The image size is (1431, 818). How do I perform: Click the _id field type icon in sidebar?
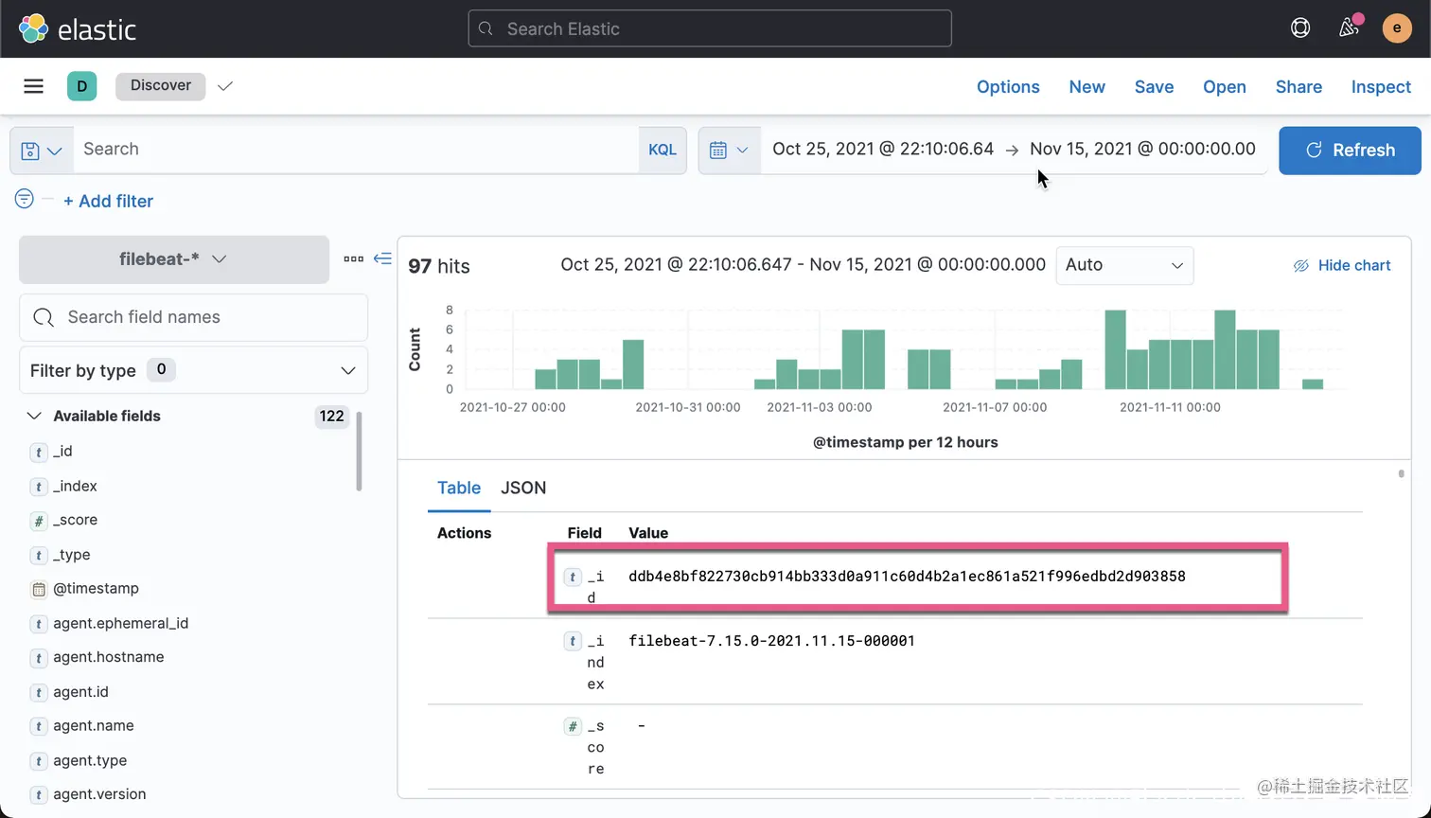click(x=39, y=452)
